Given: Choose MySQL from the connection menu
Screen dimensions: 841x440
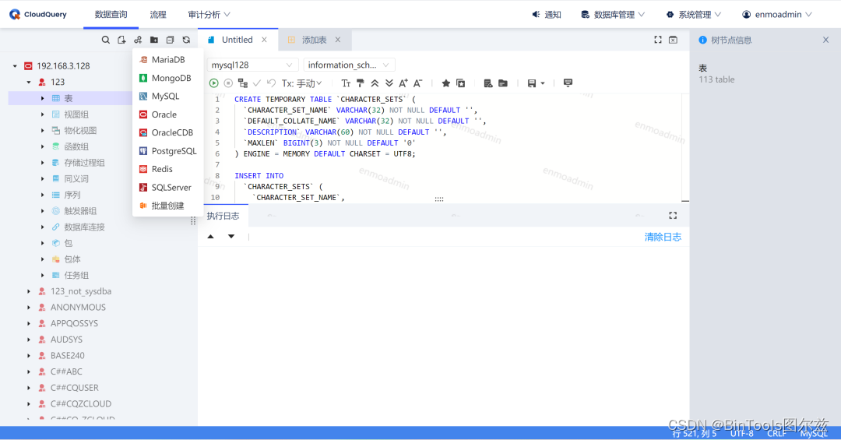Looking at the screenshot, I should tap(168, 96).
